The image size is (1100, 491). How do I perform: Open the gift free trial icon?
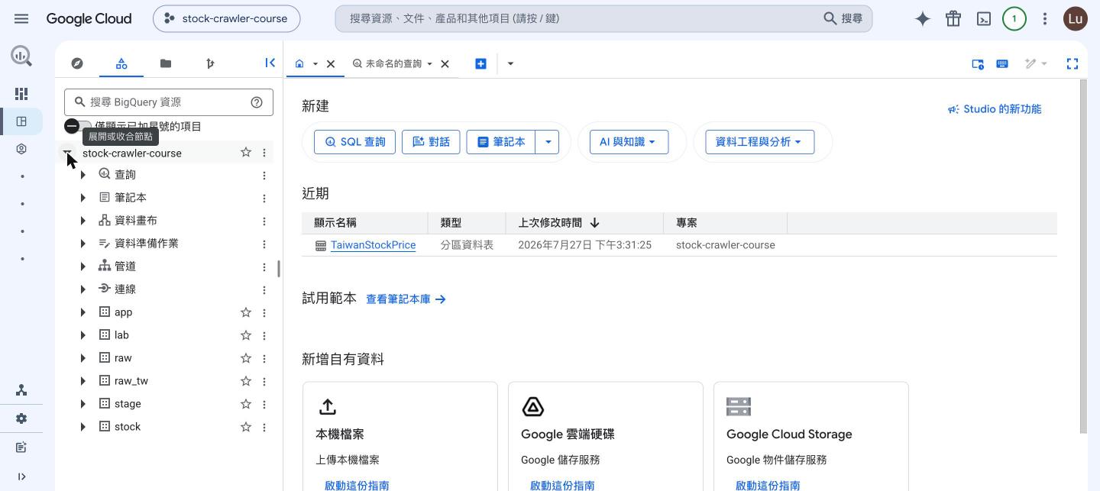[x=953, y=18]
